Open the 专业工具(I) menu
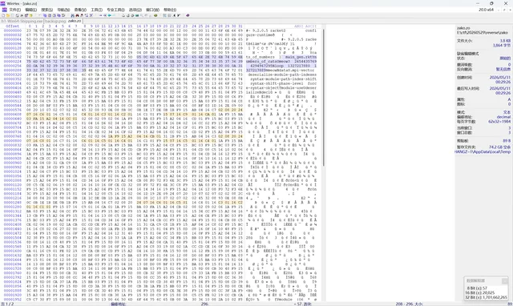This screenshot has width=513, height=306. click(115, 10)
